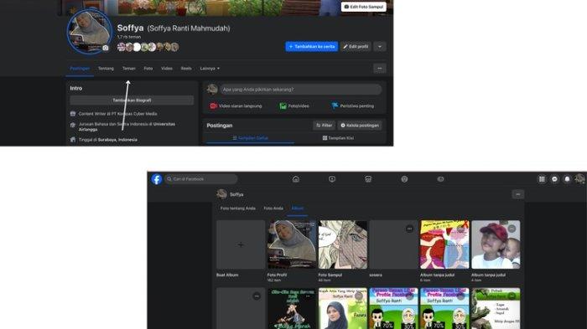
Task: Click workplace briefcase icon in Intro
Action: (x=73, y=114)
